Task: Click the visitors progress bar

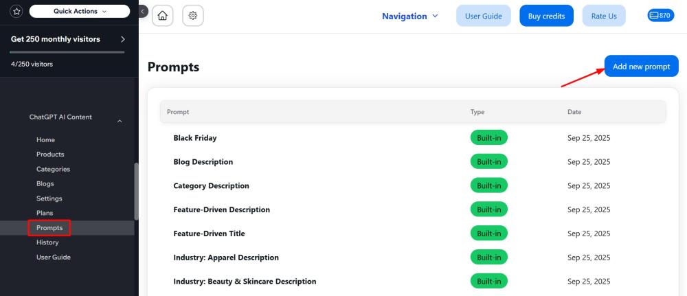Action: tap(67, 52)
